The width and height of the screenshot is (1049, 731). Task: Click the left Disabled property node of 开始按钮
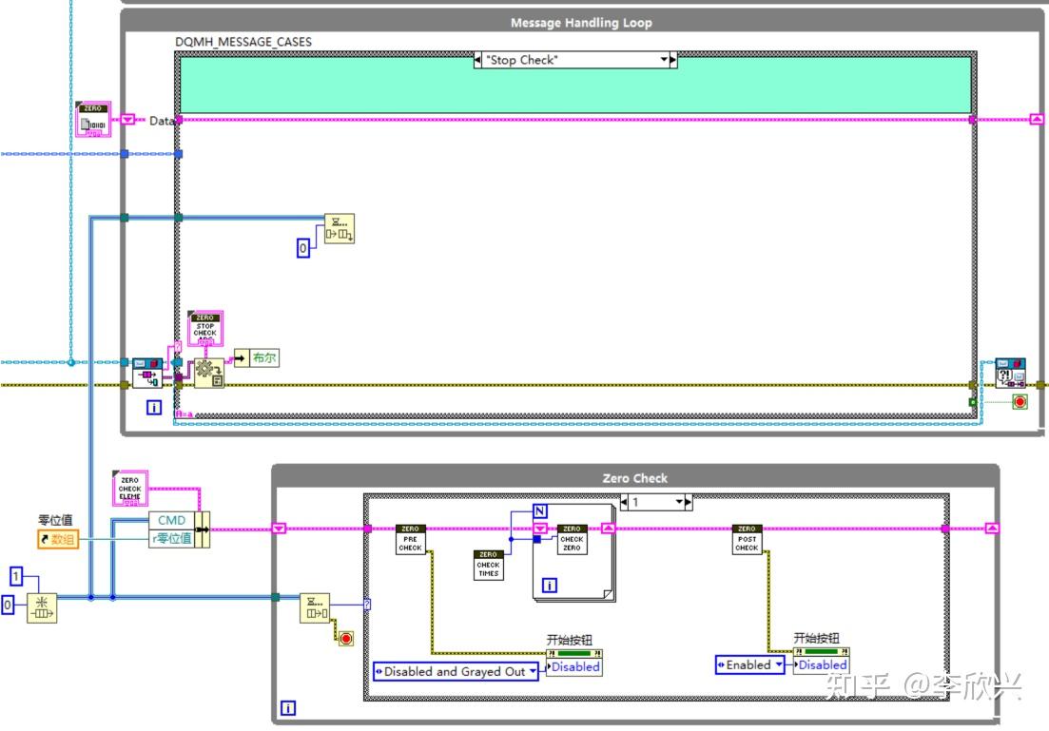pyautogui.click(x=574, y=666)
